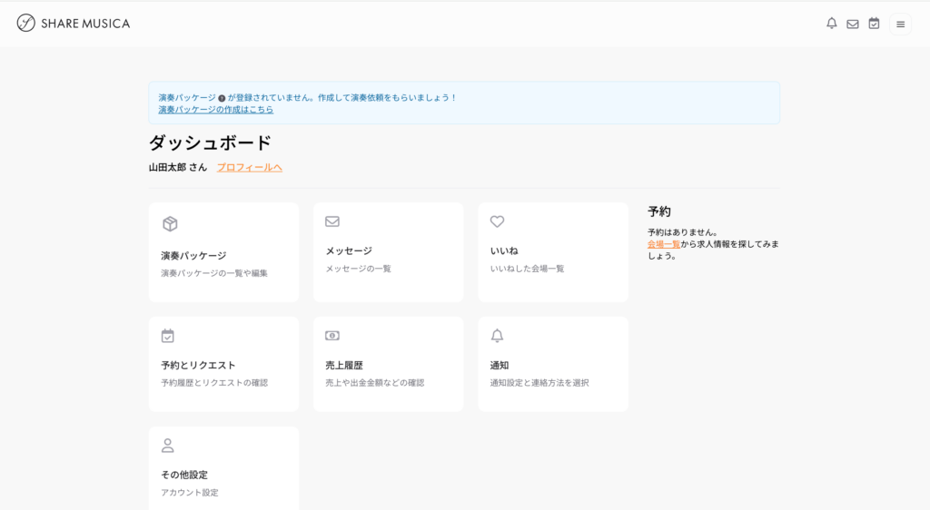Click the heart icon on いいね card

click(x=497, y=221)
